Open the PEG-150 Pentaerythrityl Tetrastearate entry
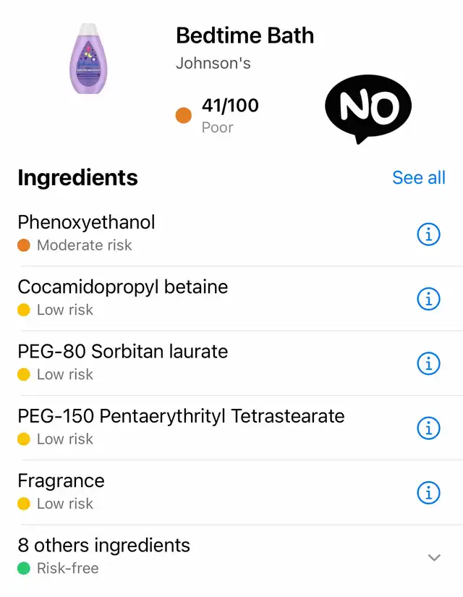463x597 pixels. [181, 417]
